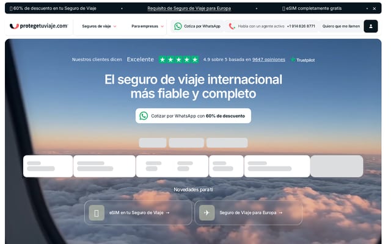Screen dimensions: 391x244
Task: Click Cotiza por WhatsApp button
Action: pos(197,26)
